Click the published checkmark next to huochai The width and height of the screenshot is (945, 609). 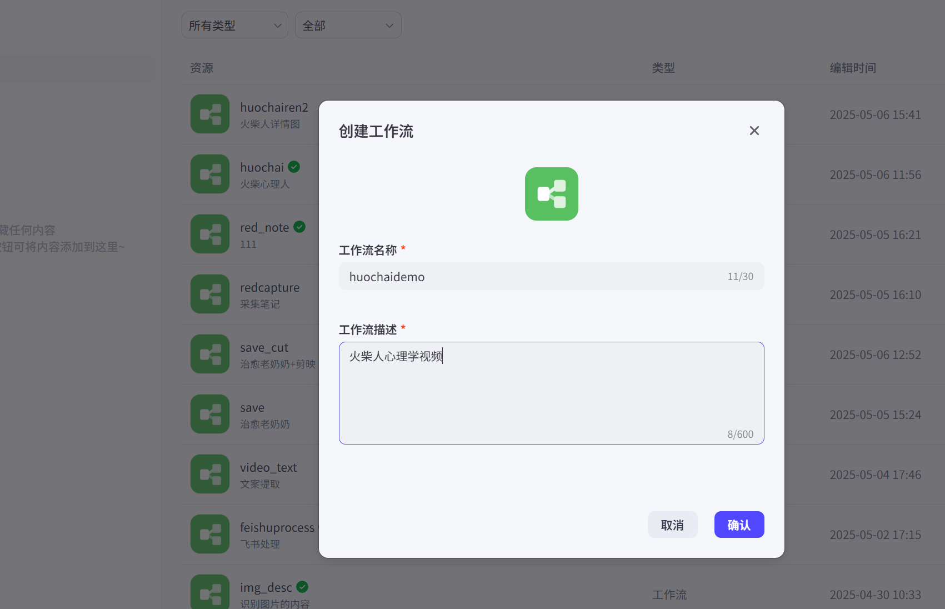294,167
